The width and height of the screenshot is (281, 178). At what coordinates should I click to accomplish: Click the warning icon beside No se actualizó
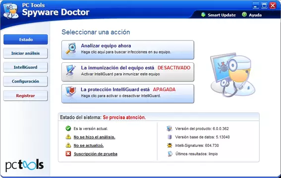[x=68, y=145]
